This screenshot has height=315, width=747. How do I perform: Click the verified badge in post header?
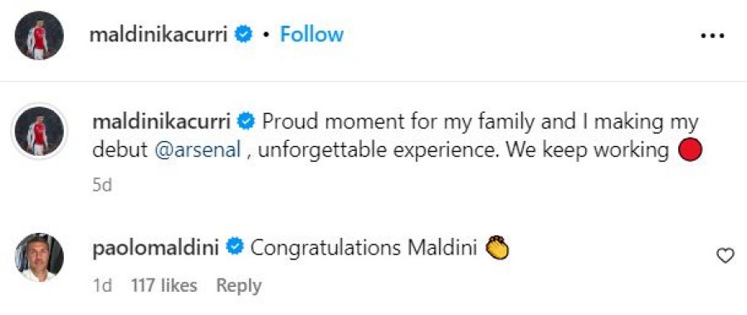coord(244,35)
